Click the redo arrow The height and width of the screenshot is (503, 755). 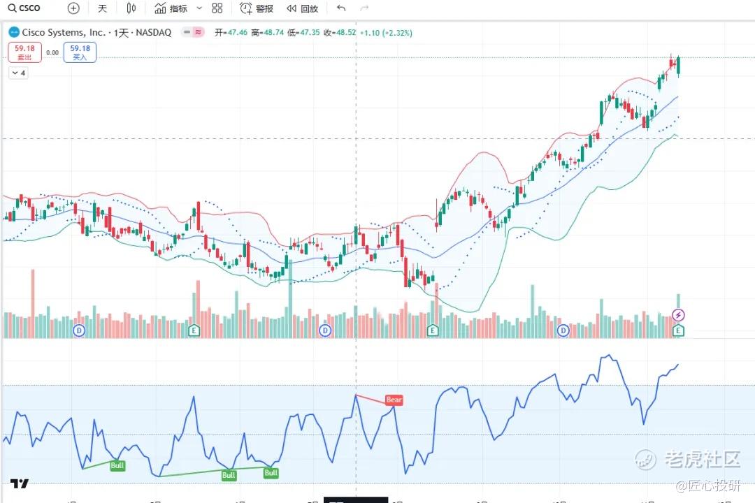[x=364, y=8]
